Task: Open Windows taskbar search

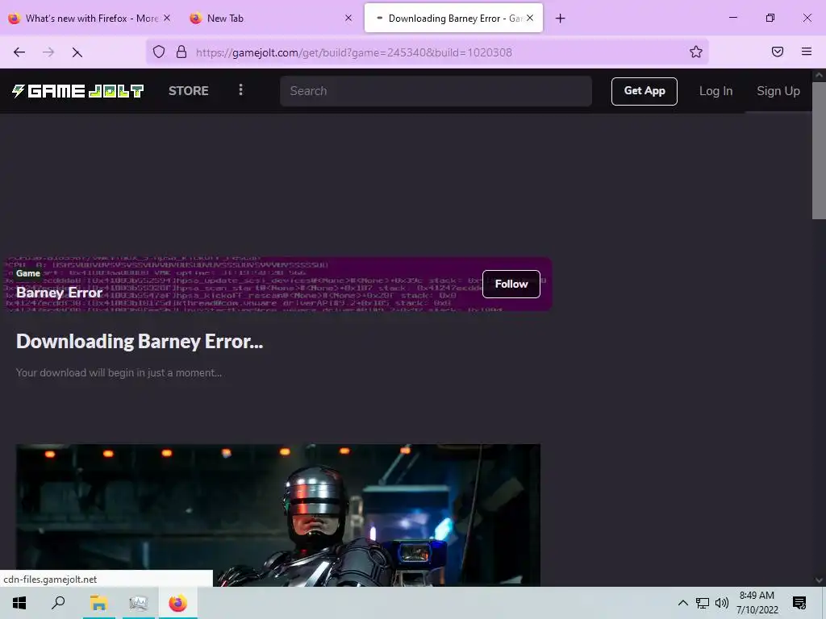Action: coord(58,603)
